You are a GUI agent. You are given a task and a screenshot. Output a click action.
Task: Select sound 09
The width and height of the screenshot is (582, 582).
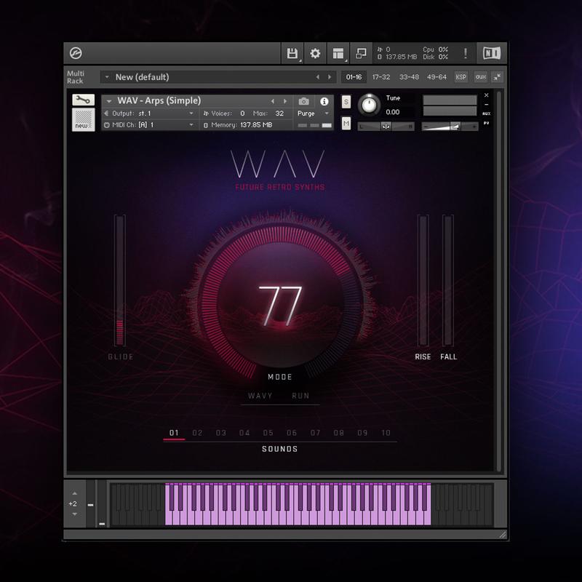point(362,433)
